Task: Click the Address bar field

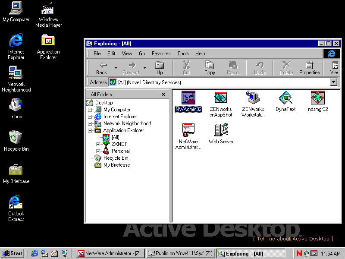Action: click(223, 82)
